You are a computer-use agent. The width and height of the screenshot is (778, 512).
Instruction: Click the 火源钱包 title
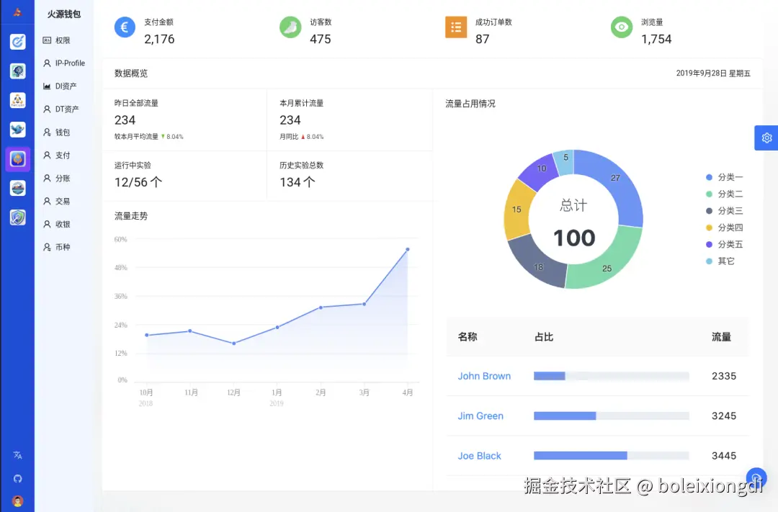click(x=64, y=14)
